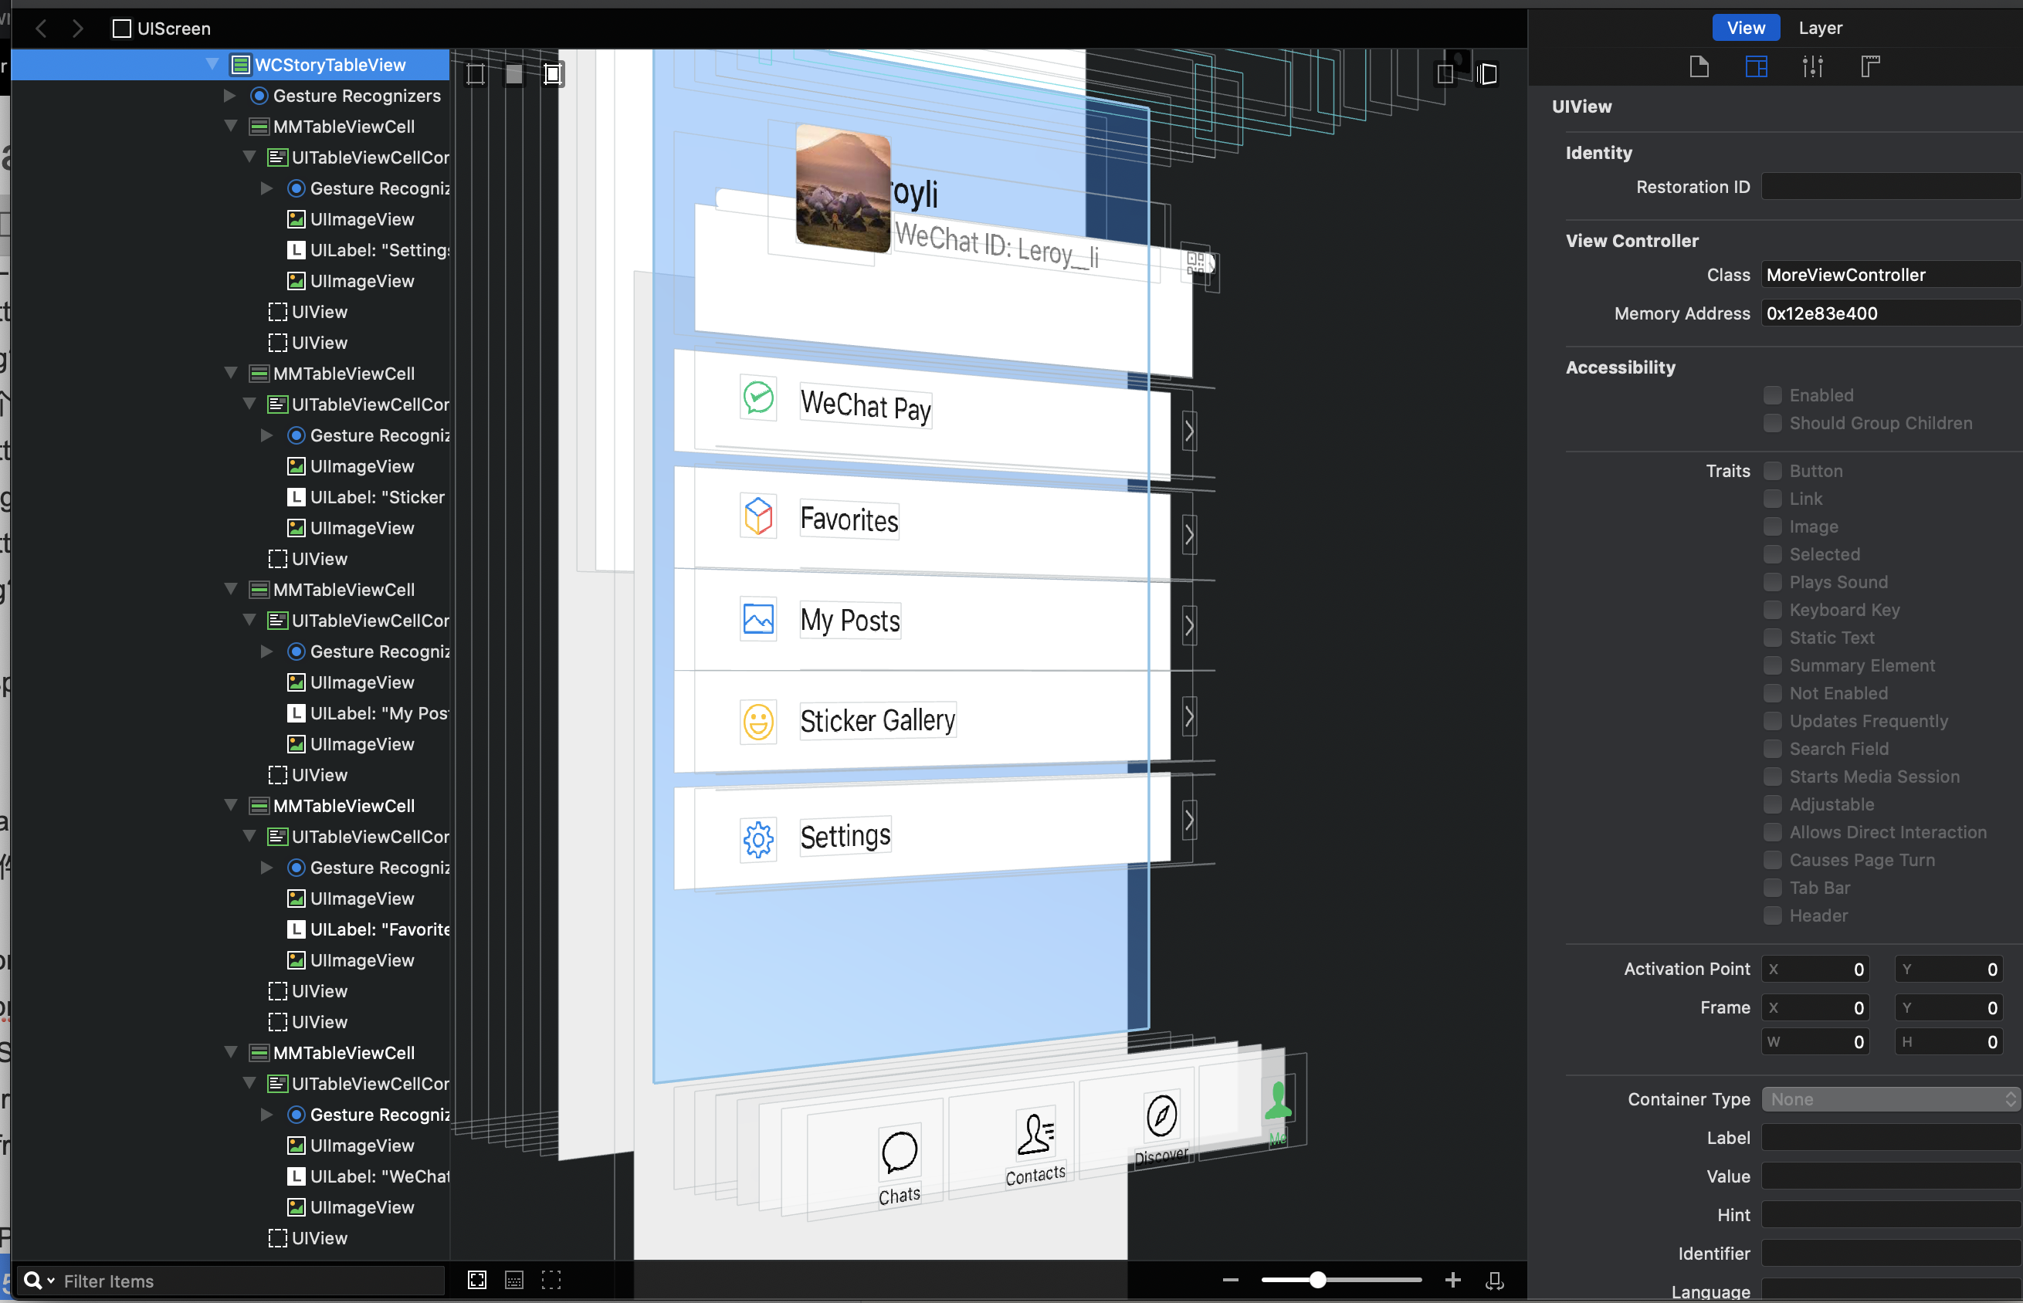Collapse MMTableViewCell above the "Sticker" label
2023x1303 pixels.
230,373
